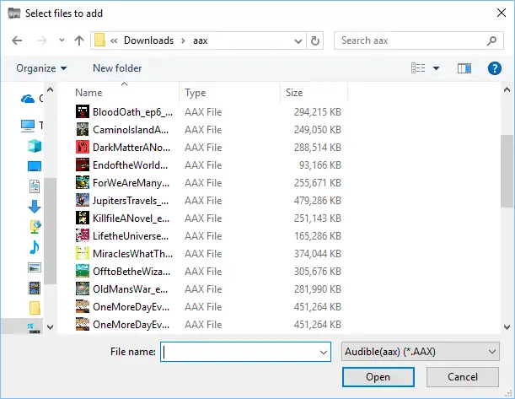Select This PC in the navigation pane
The width and height of the screenshot is (515, 399).
[x=28, y=126]
